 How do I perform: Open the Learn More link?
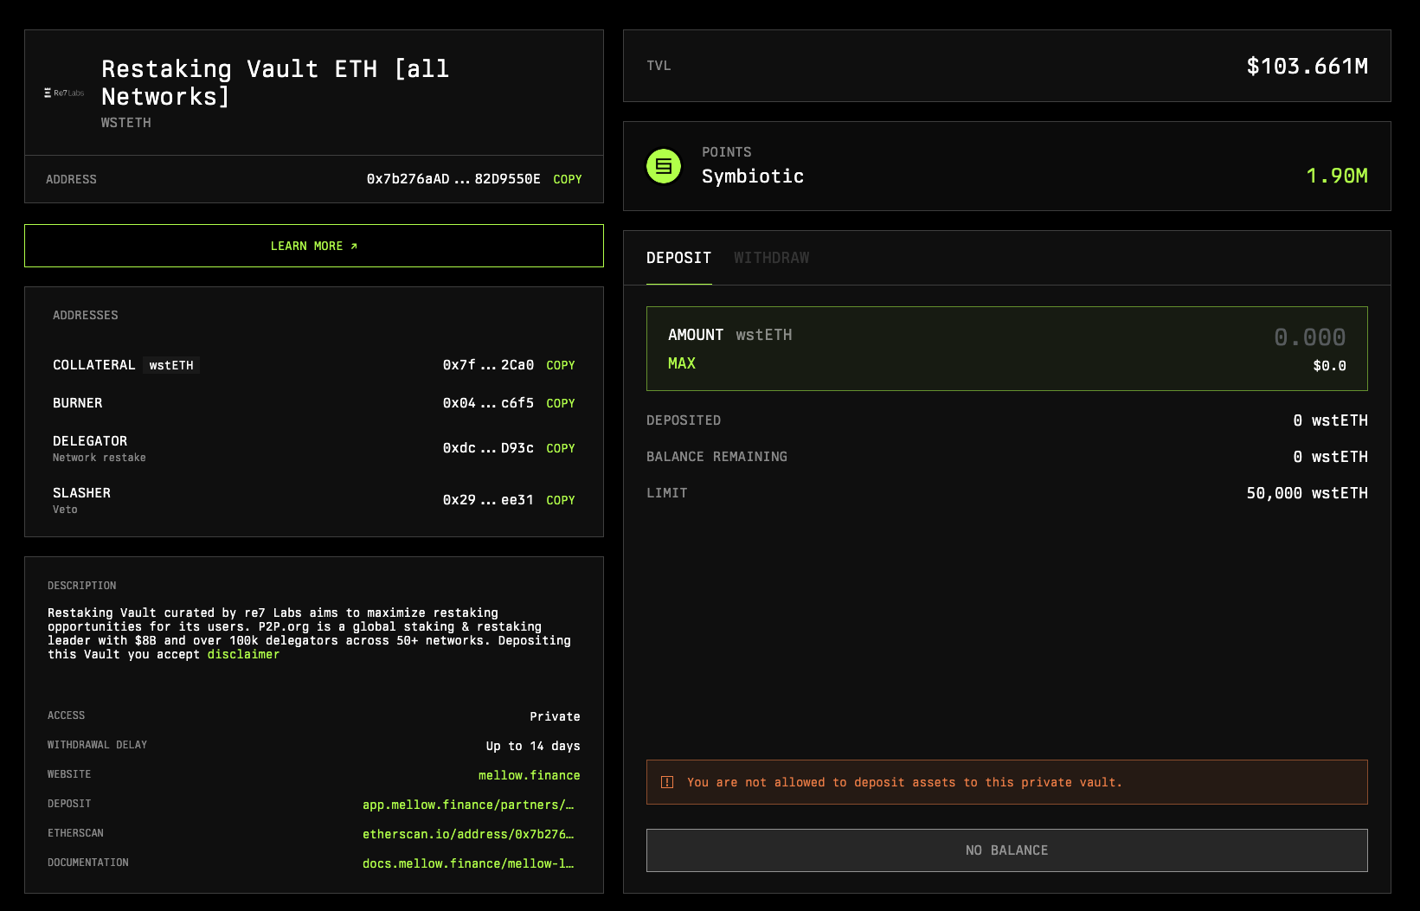click(314, 246)
